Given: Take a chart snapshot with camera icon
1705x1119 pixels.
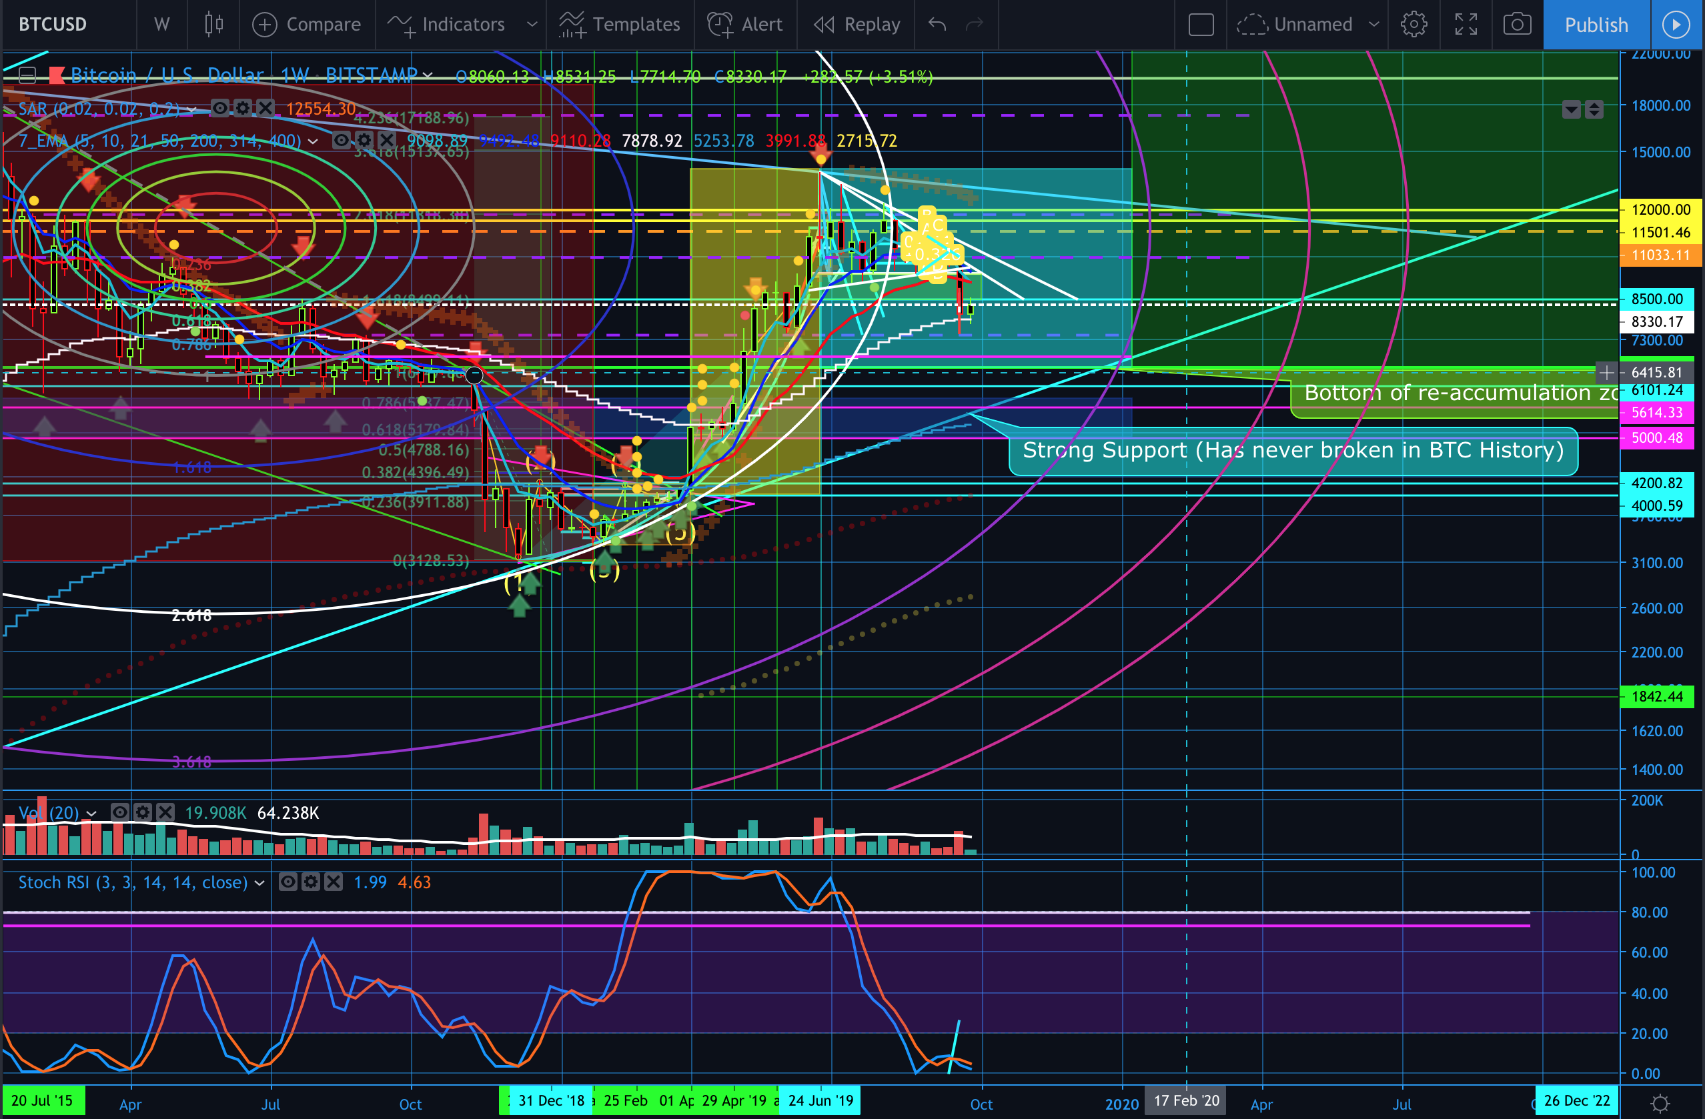Looking at the screenshot, I should tap(1517, 25).
